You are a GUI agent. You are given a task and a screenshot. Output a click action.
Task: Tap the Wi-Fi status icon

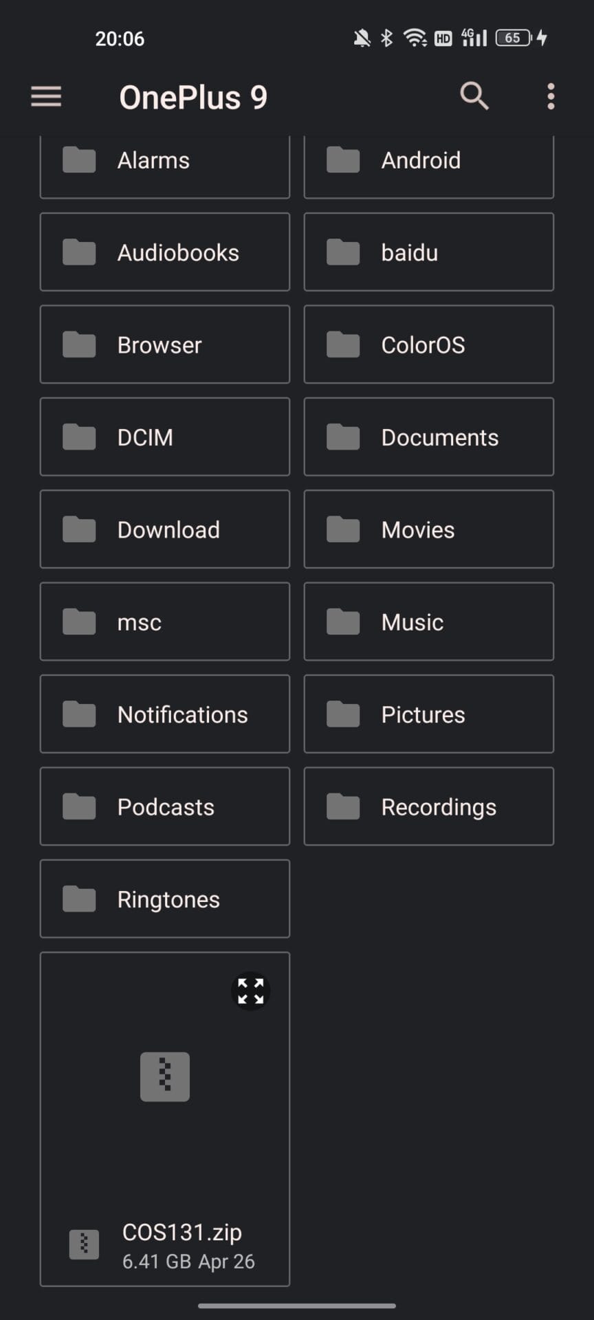pos(415,38)
